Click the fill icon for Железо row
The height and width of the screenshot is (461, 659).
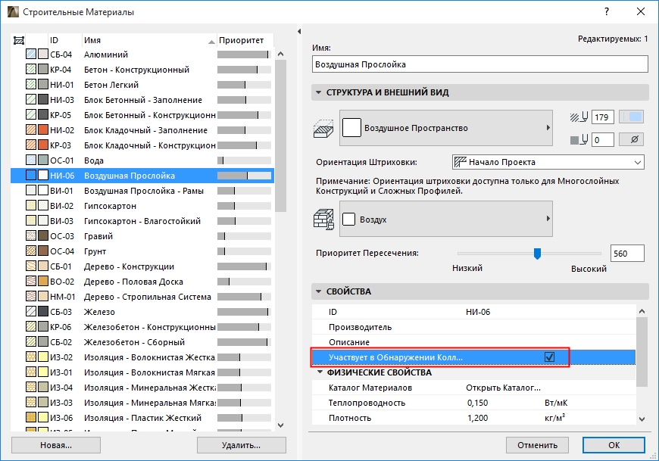(x=31, y=311)
